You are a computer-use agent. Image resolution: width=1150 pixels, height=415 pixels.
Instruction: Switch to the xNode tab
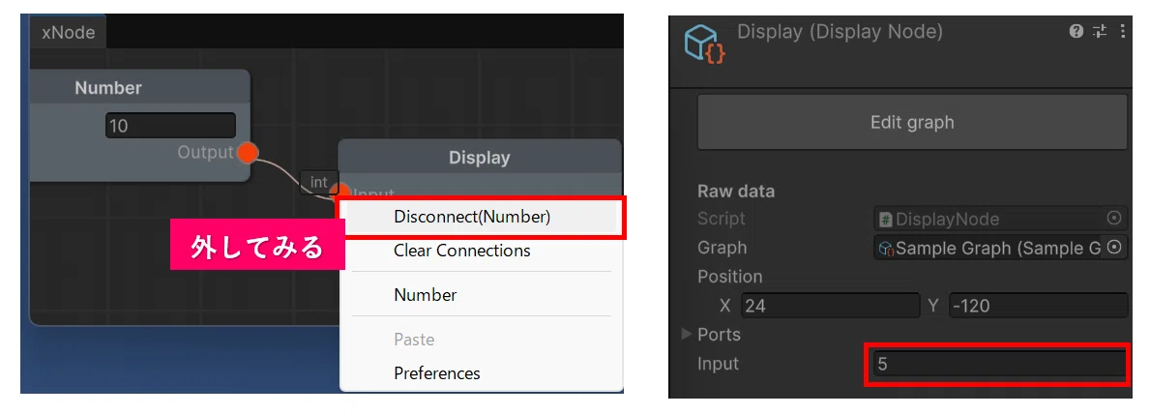point(69,33)
